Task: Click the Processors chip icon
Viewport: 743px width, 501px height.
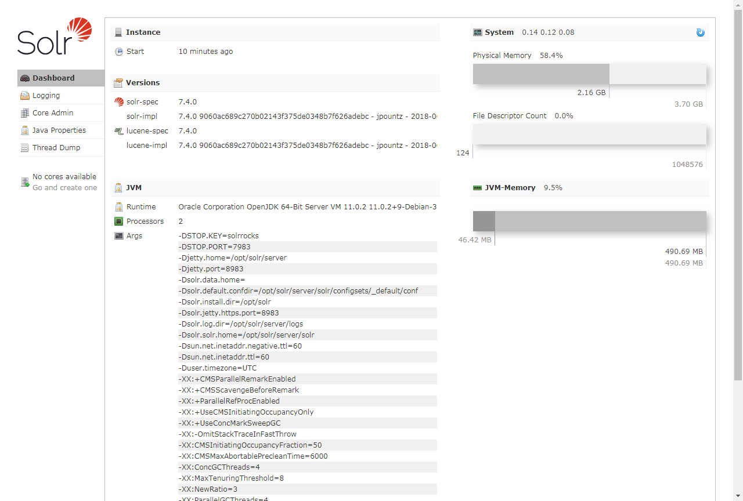Action: point(119,222)
